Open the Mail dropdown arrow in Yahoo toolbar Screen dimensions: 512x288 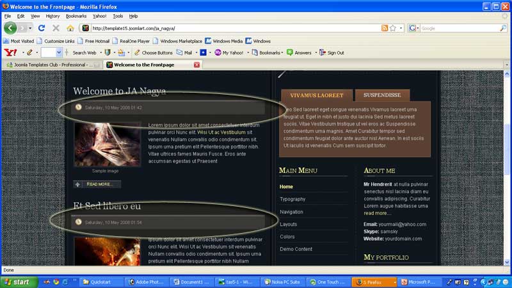tap(196, 52)
